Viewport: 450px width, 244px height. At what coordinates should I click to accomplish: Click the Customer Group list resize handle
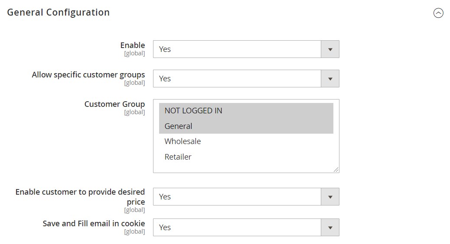point(336,170)
